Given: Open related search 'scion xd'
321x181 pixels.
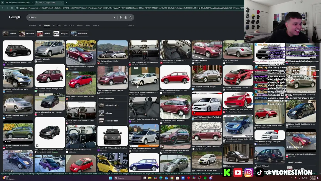Looking at the screenshot, I should click(x=112, y=113).
